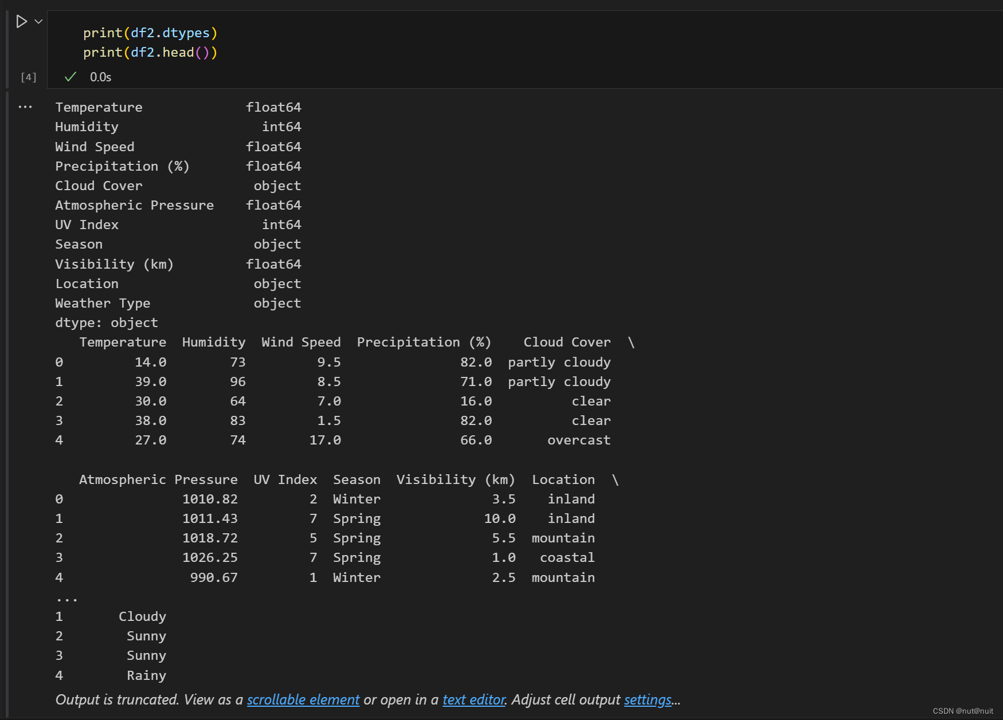Screen dimensions: 1003x720
Task: Click the 0.0s execution time
Action: (101, 77)
